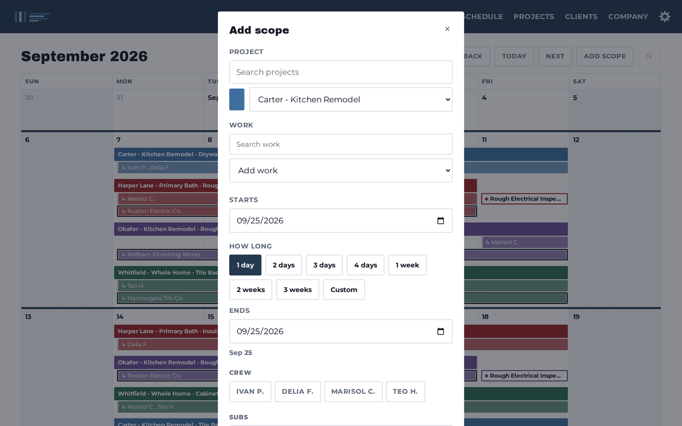
Task: Open Whitfield Whole Home Cabinet bar
Action: click(x=166, y=394)
